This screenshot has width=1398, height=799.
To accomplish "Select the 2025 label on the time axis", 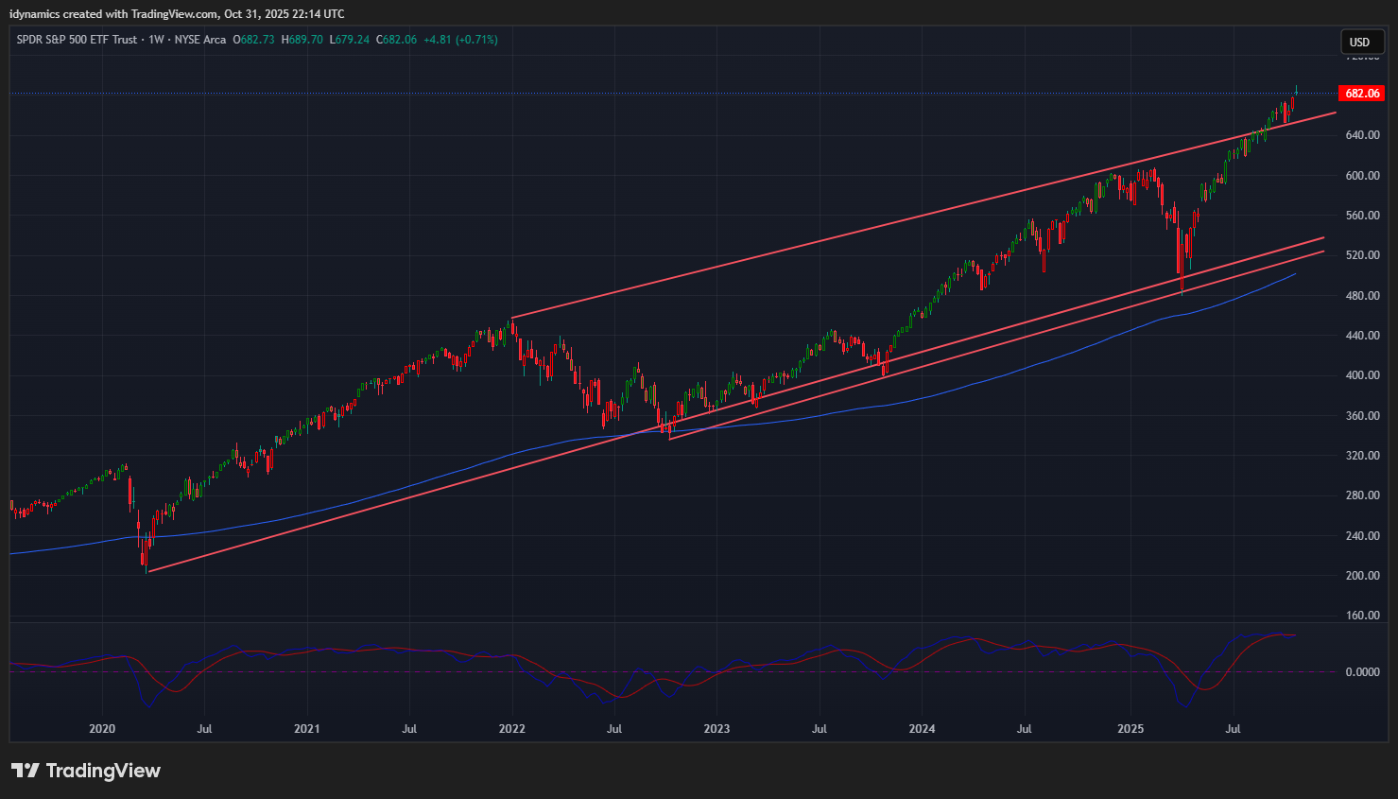I will 1130,729.
